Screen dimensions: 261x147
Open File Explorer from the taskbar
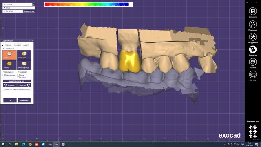point(17,144)
